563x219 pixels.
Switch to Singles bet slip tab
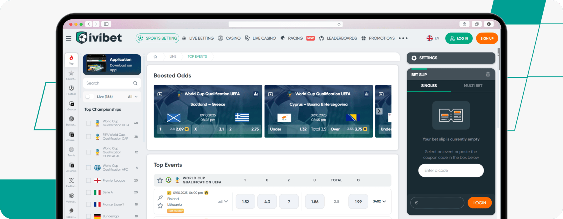pyautogui.click(x=429, y=86)
